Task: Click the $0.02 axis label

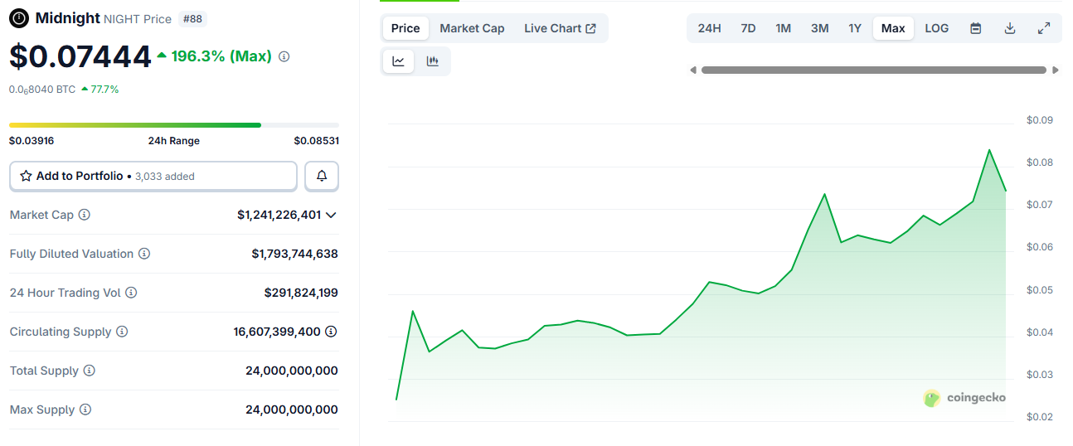Action: click(1039, 417)
